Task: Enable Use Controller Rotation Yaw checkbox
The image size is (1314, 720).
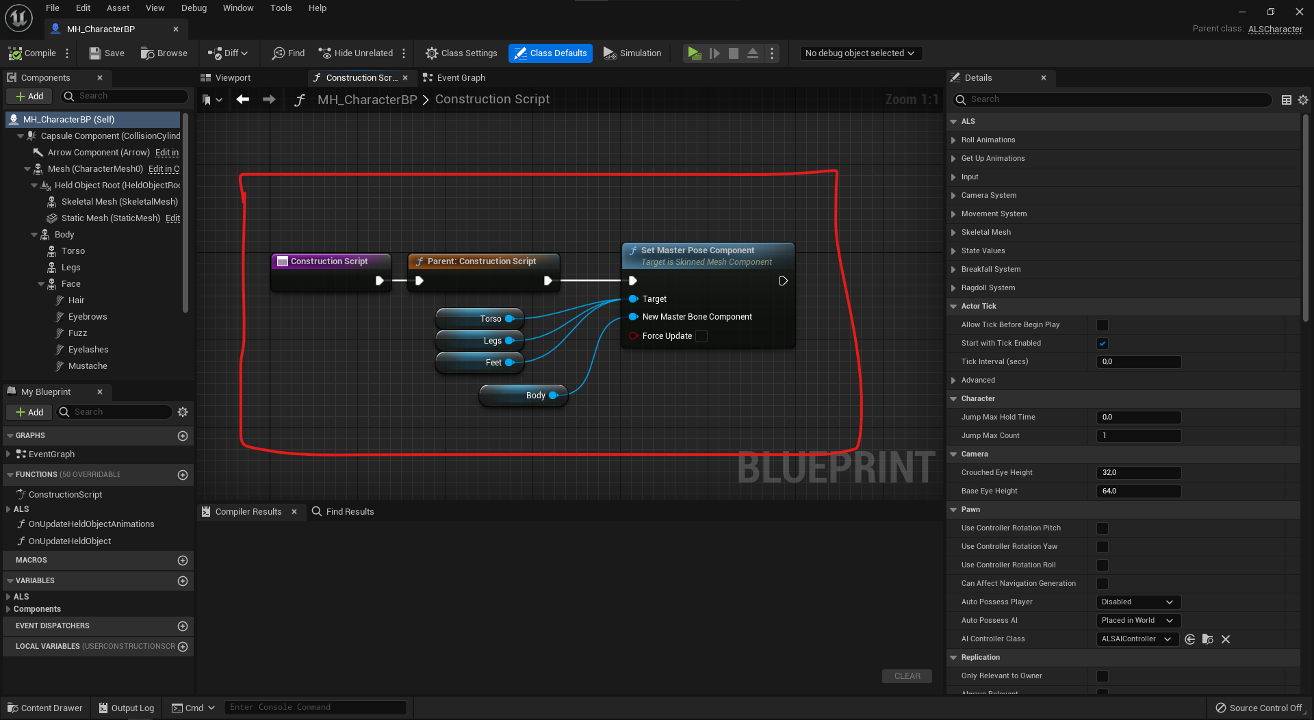Action: coord(1103,547)
